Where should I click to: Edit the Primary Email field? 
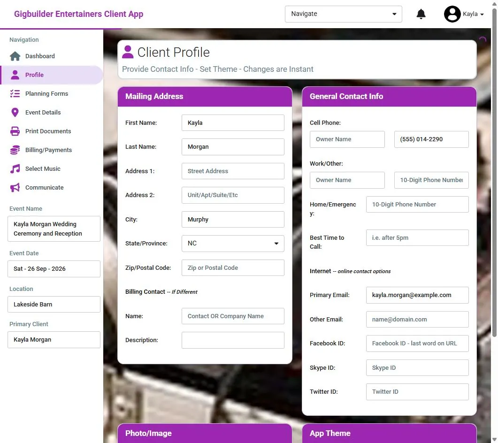(x=417, y=295)
